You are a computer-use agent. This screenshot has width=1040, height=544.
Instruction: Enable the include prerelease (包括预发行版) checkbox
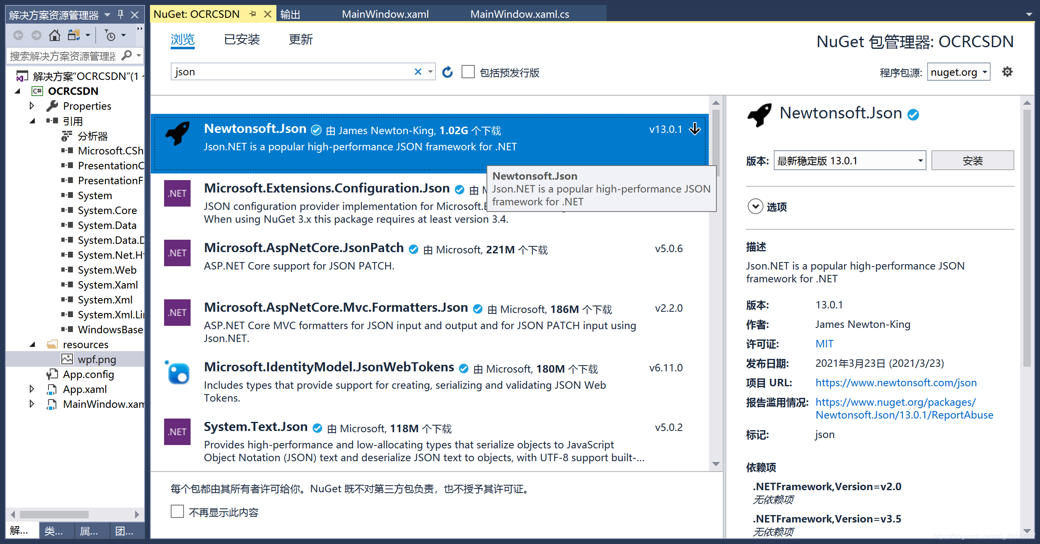click(x=468, y=72)
